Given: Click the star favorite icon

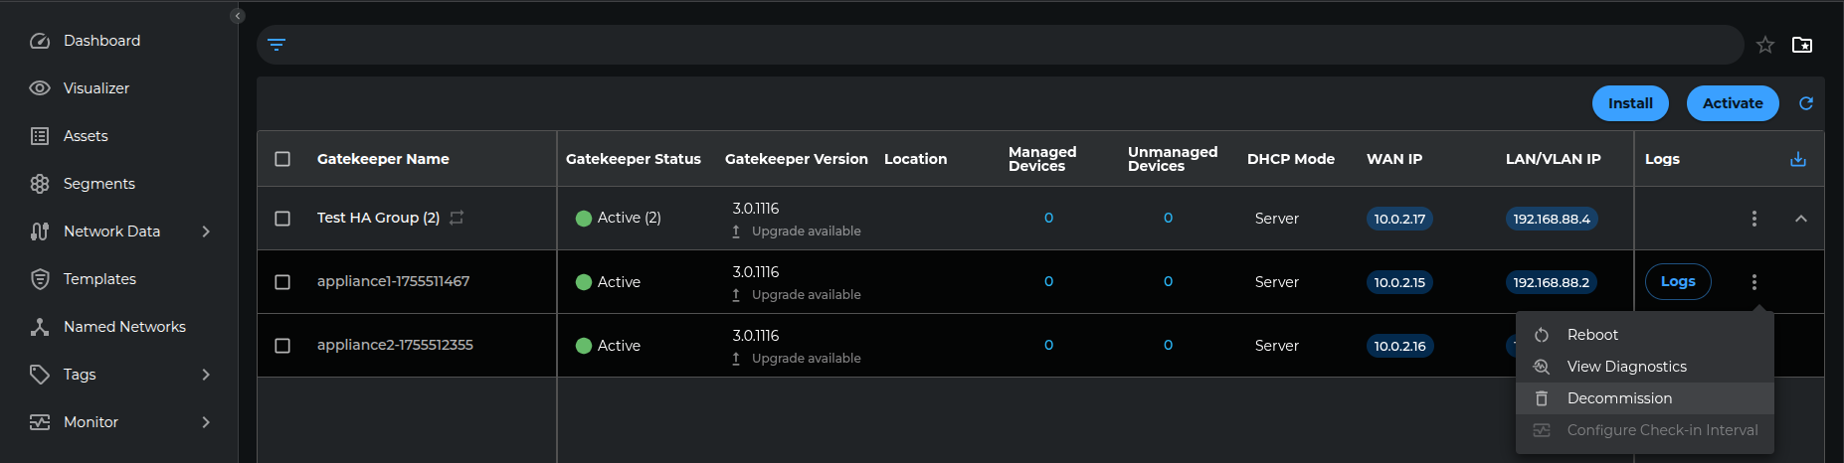Looking at the screenshot, I should pos(1764,45).
